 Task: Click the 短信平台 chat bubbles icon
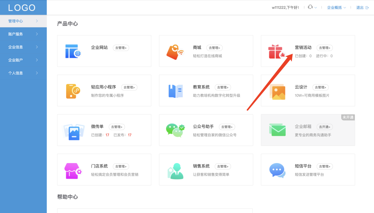click(277, 170)
